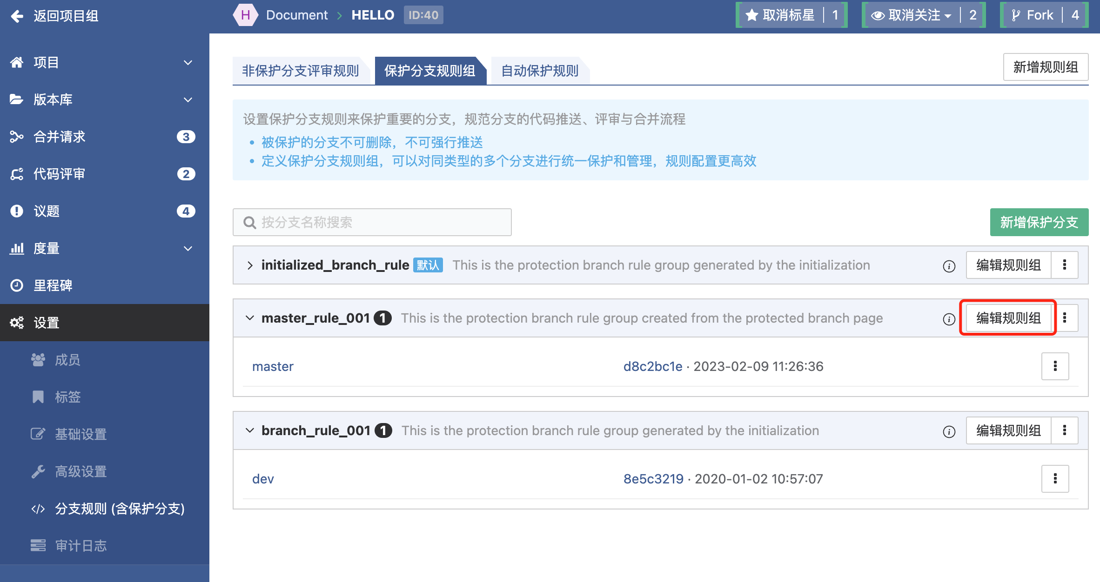The image size is (1100, 582).
Task: Click the back arrow to return to project group
Action: (17, 16)
